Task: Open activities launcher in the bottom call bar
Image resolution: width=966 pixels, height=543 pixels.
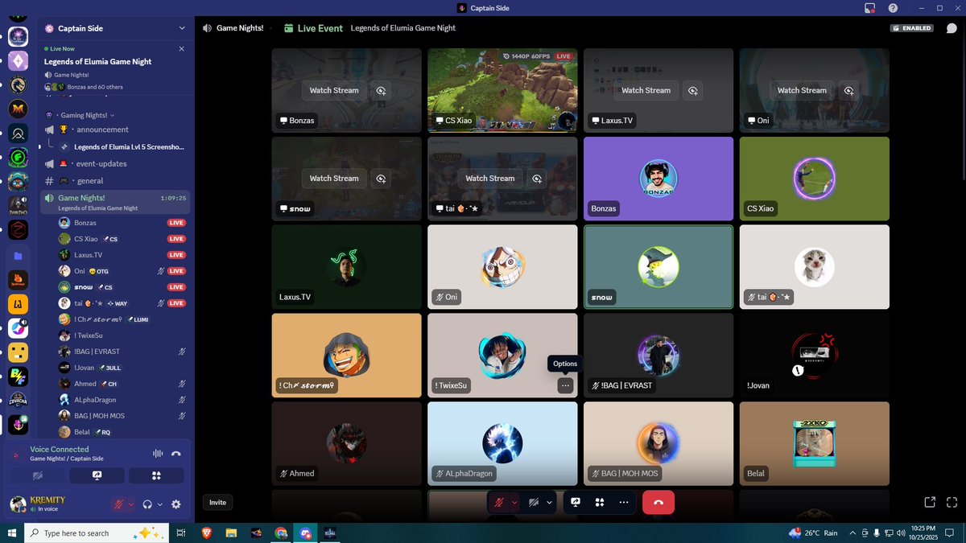Action: click(x=600, y=502)
